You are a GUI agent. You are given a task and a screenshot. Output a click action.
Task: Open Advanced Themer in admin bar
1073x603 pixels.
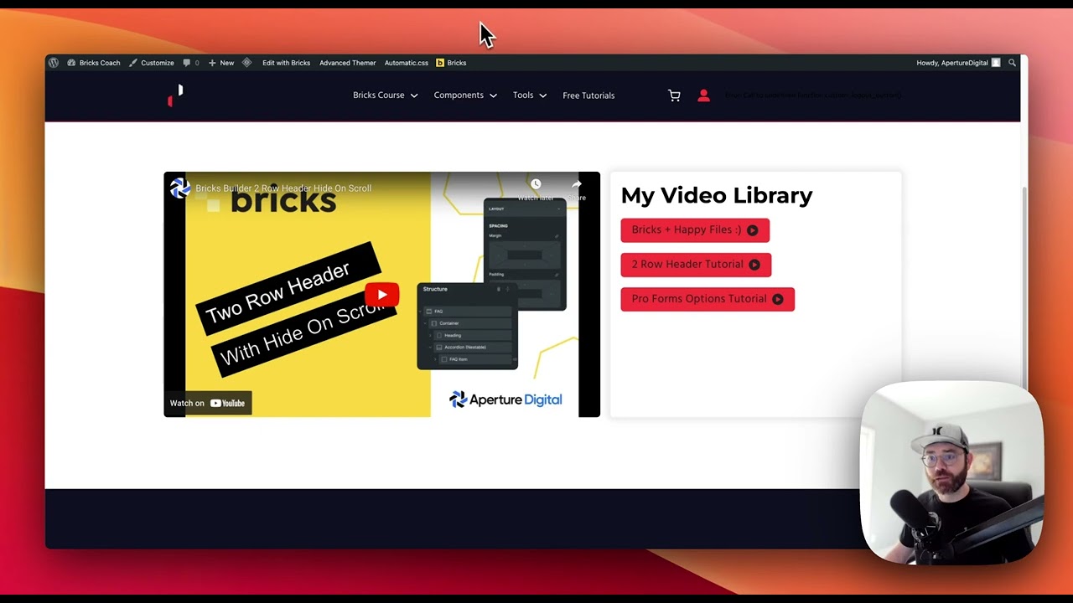(347, 63)
